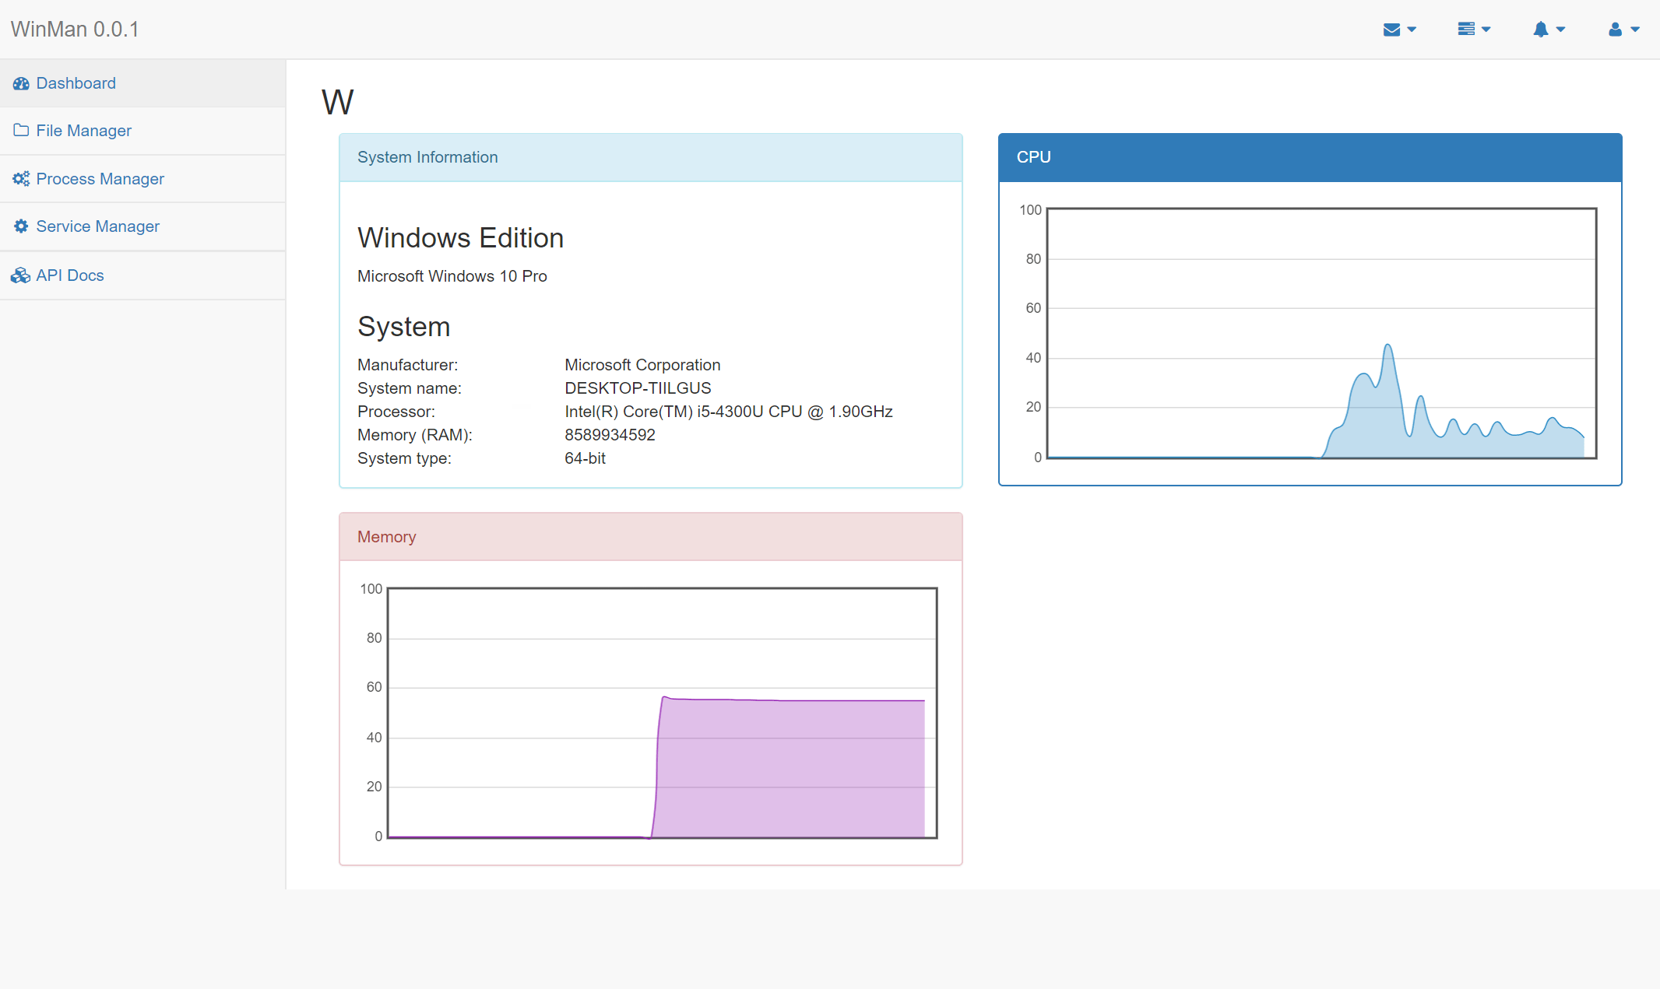Image resolution: width=1660 pixels, height=989 pixels.
Task: Click the Memory panel header
Action: (x=387, y=537)
